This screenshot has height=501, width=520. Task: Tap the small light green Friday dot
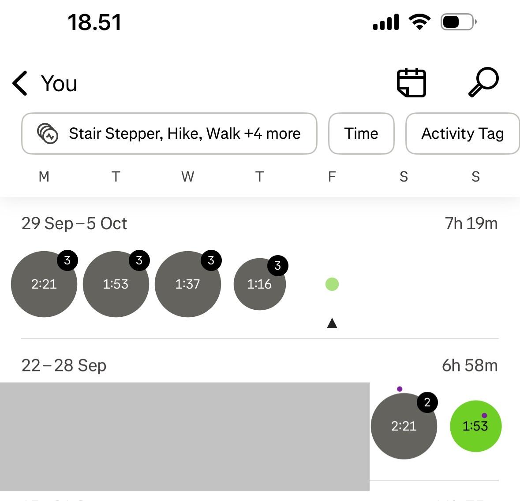click(332, 284)
